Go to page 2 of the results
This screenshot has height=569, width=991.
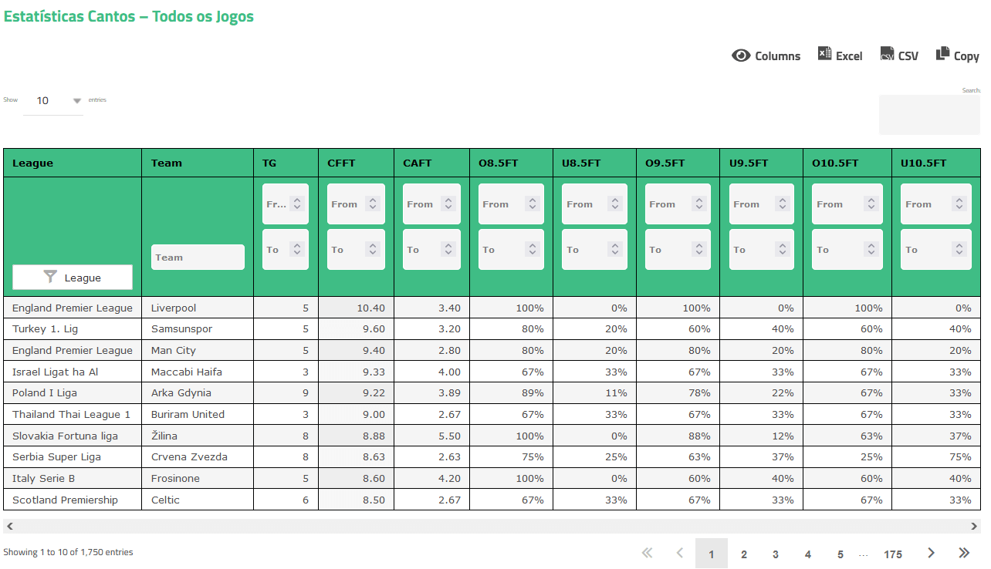[x=743, y=554]
